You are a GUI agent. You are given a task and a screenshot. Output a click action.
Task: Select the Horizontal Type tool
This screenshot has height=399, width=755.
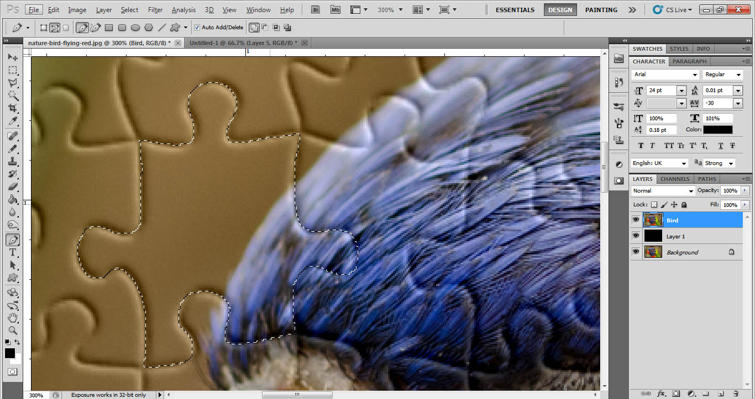pyautogui.click(x=13, y=252)
